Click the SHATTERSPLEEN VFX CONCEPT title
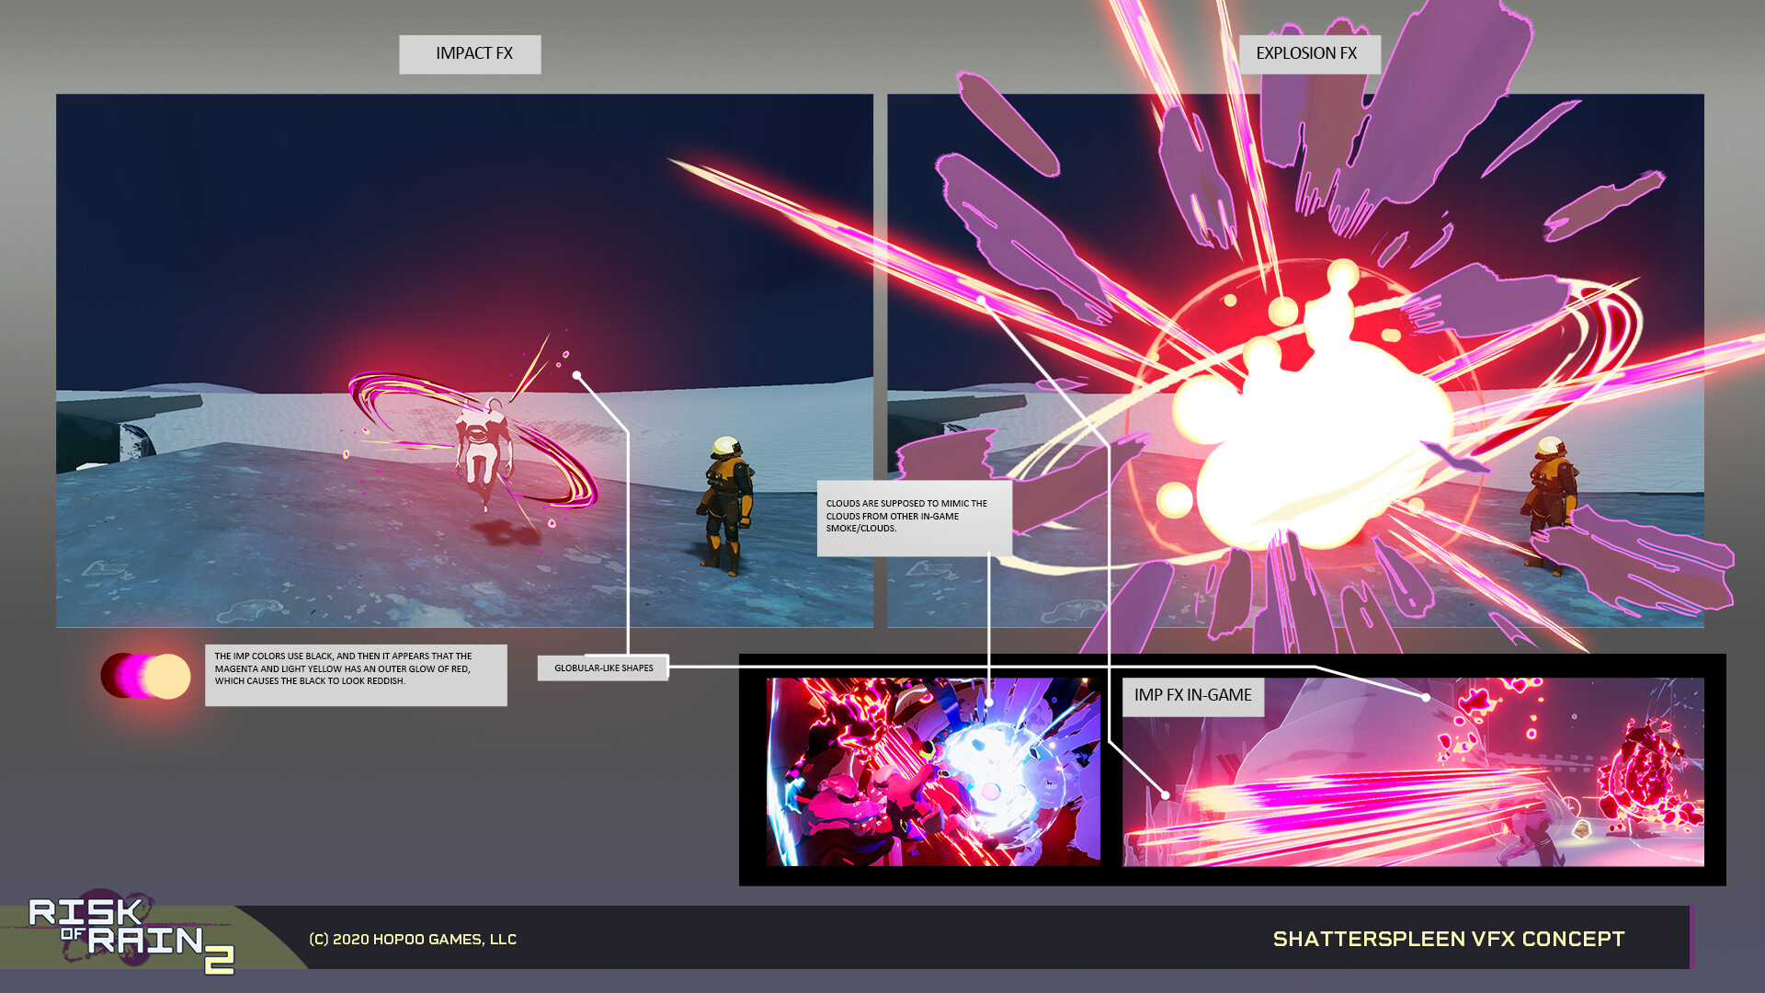1765x993 pixels. pos(1448,939)
